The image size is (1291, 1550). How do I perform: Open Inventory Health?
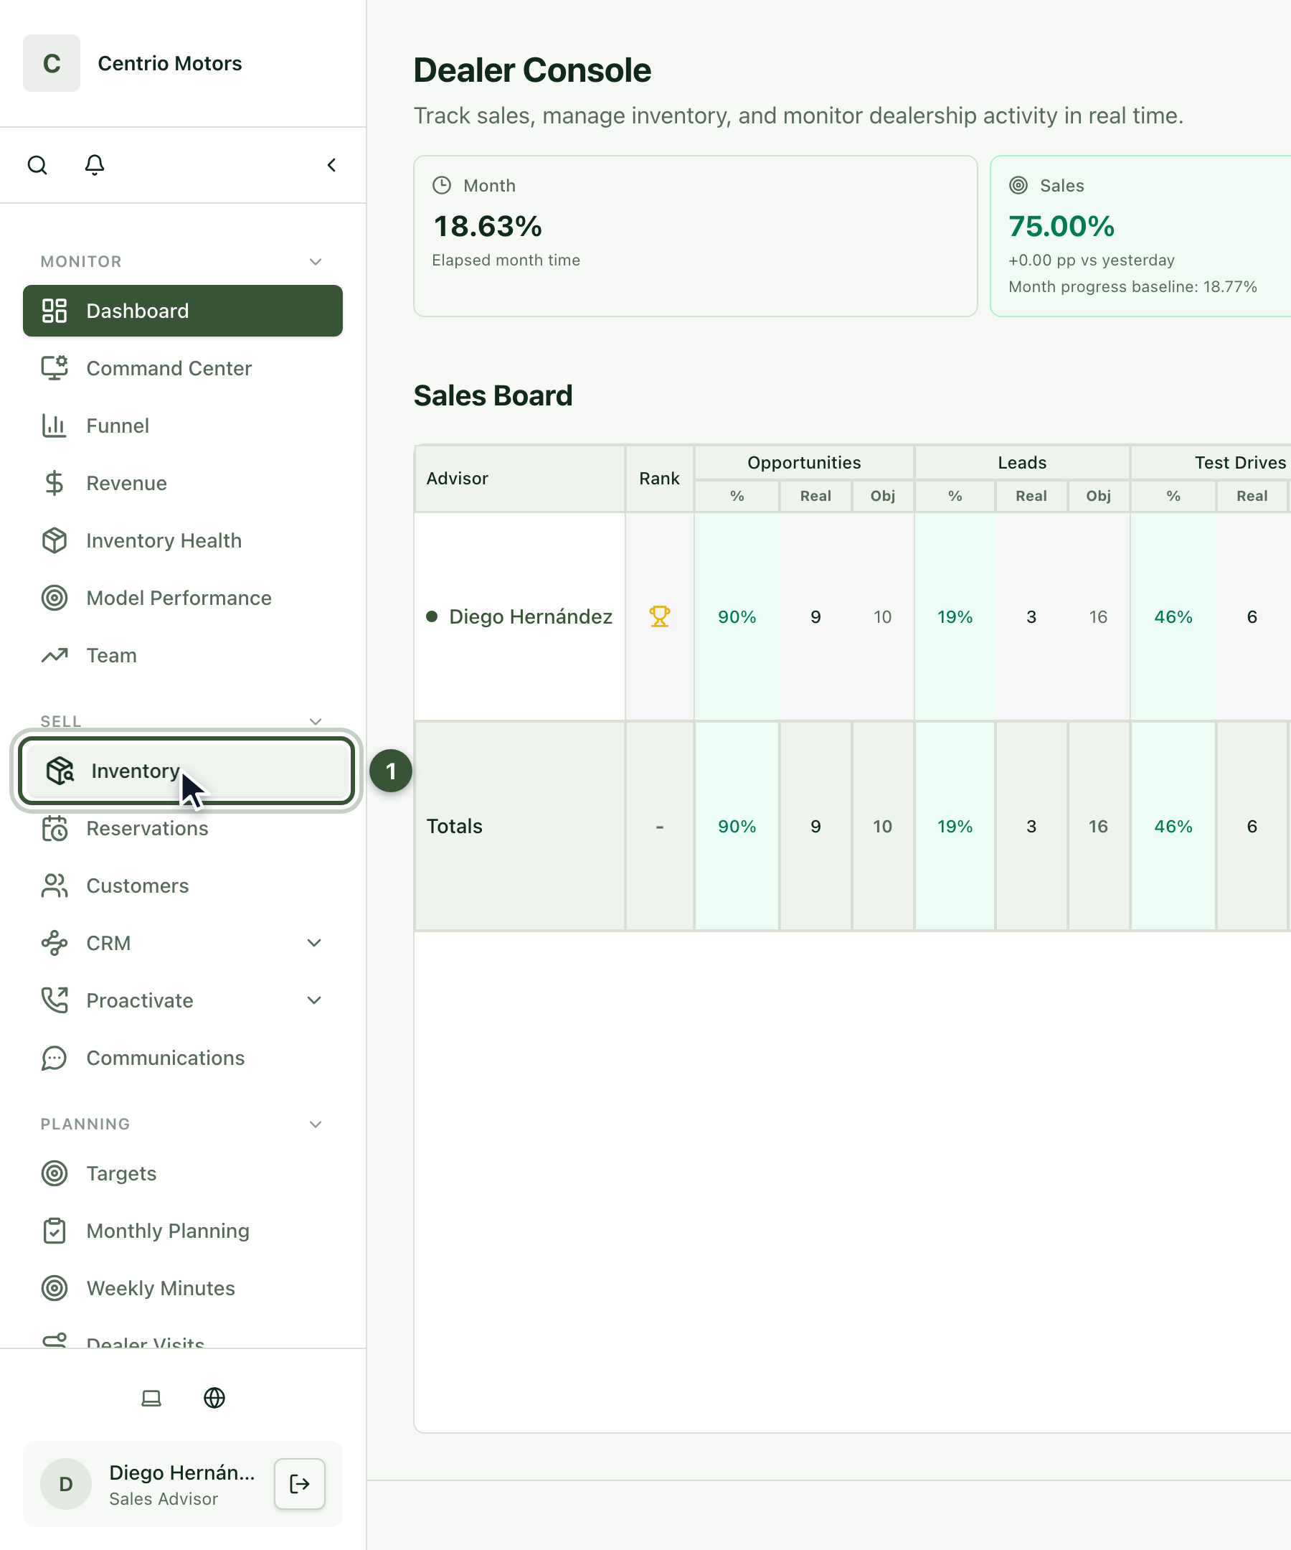pos(183,541)
